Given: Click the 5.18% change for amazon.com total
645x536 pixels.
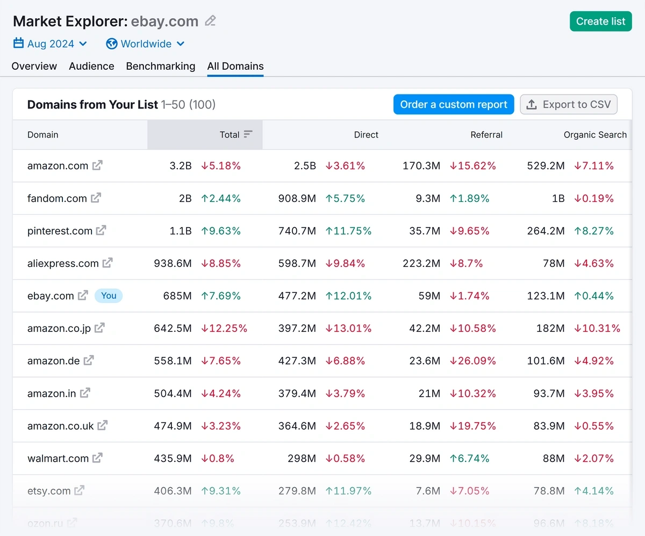Looking at the screenshot, I should (221, 166).
